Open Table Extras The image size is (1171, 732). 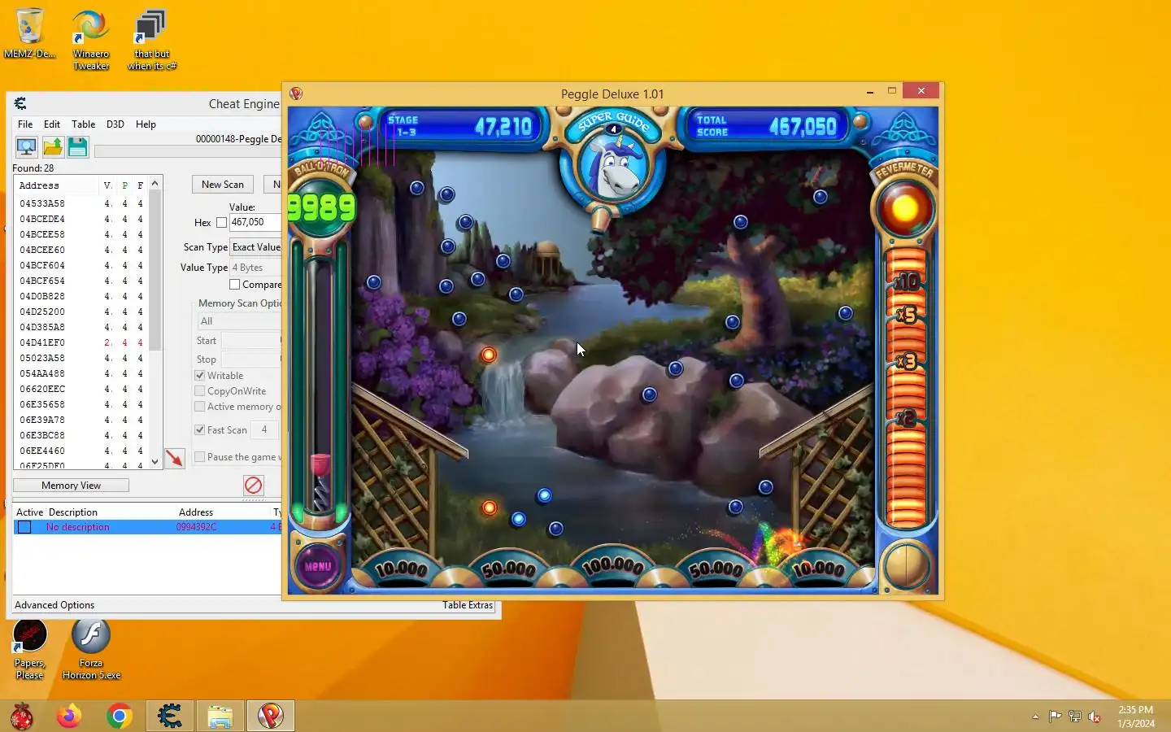click(x=468, y=605)
